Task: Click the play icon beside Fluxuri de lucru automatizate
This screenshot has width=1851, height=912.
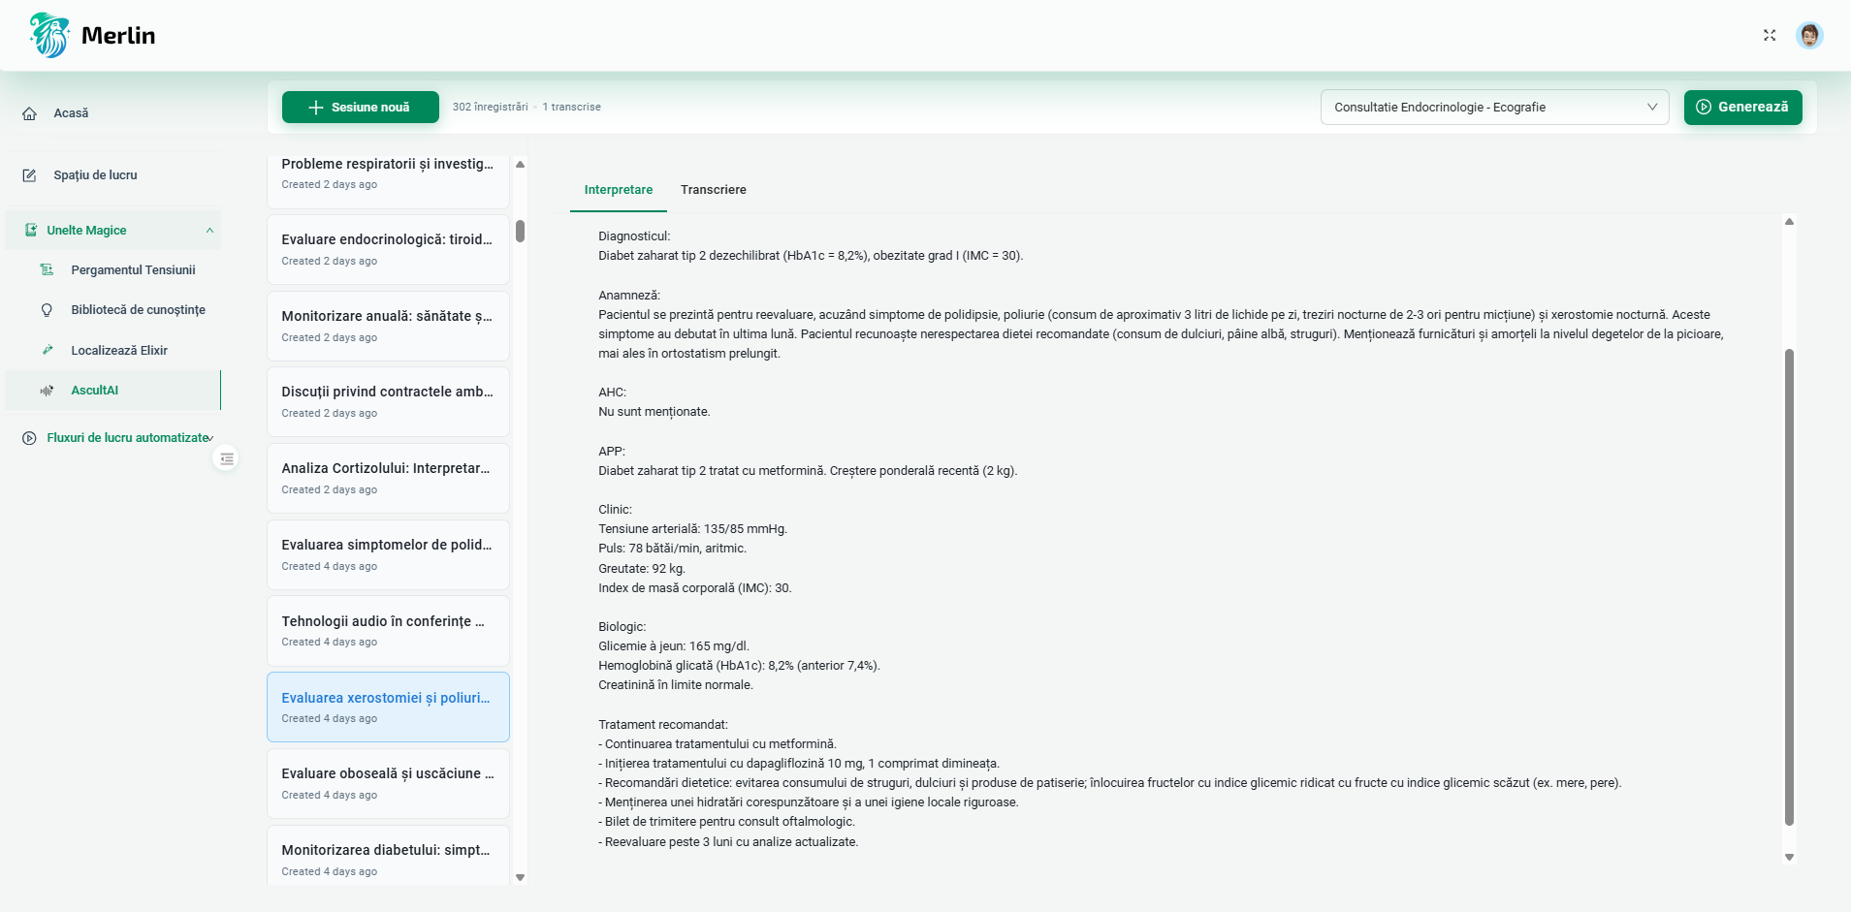Action: click(29, 438)
